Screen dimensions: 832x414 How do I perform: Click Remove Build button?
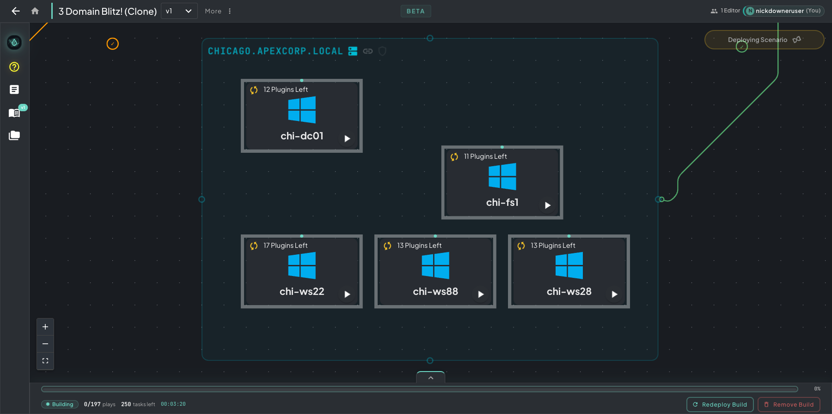click(x=789, y=405)
